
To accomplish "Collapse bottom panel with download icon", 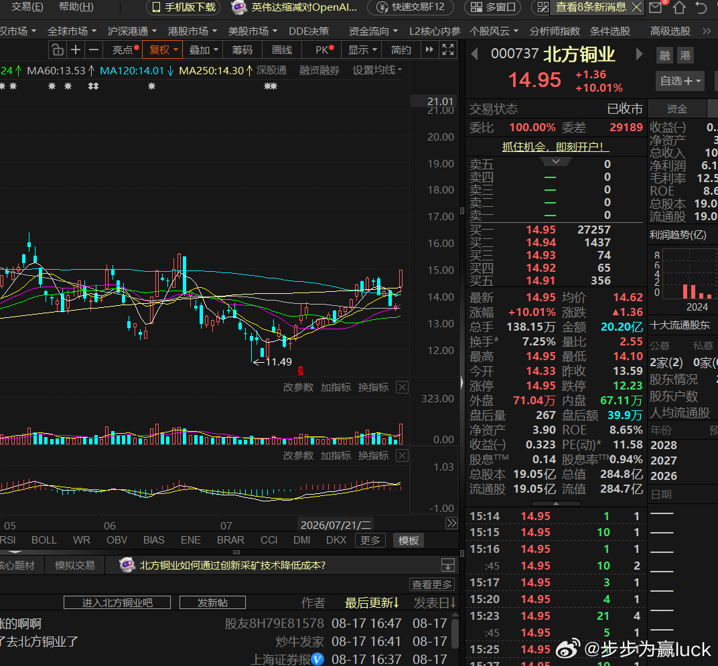I will [448, 566].
